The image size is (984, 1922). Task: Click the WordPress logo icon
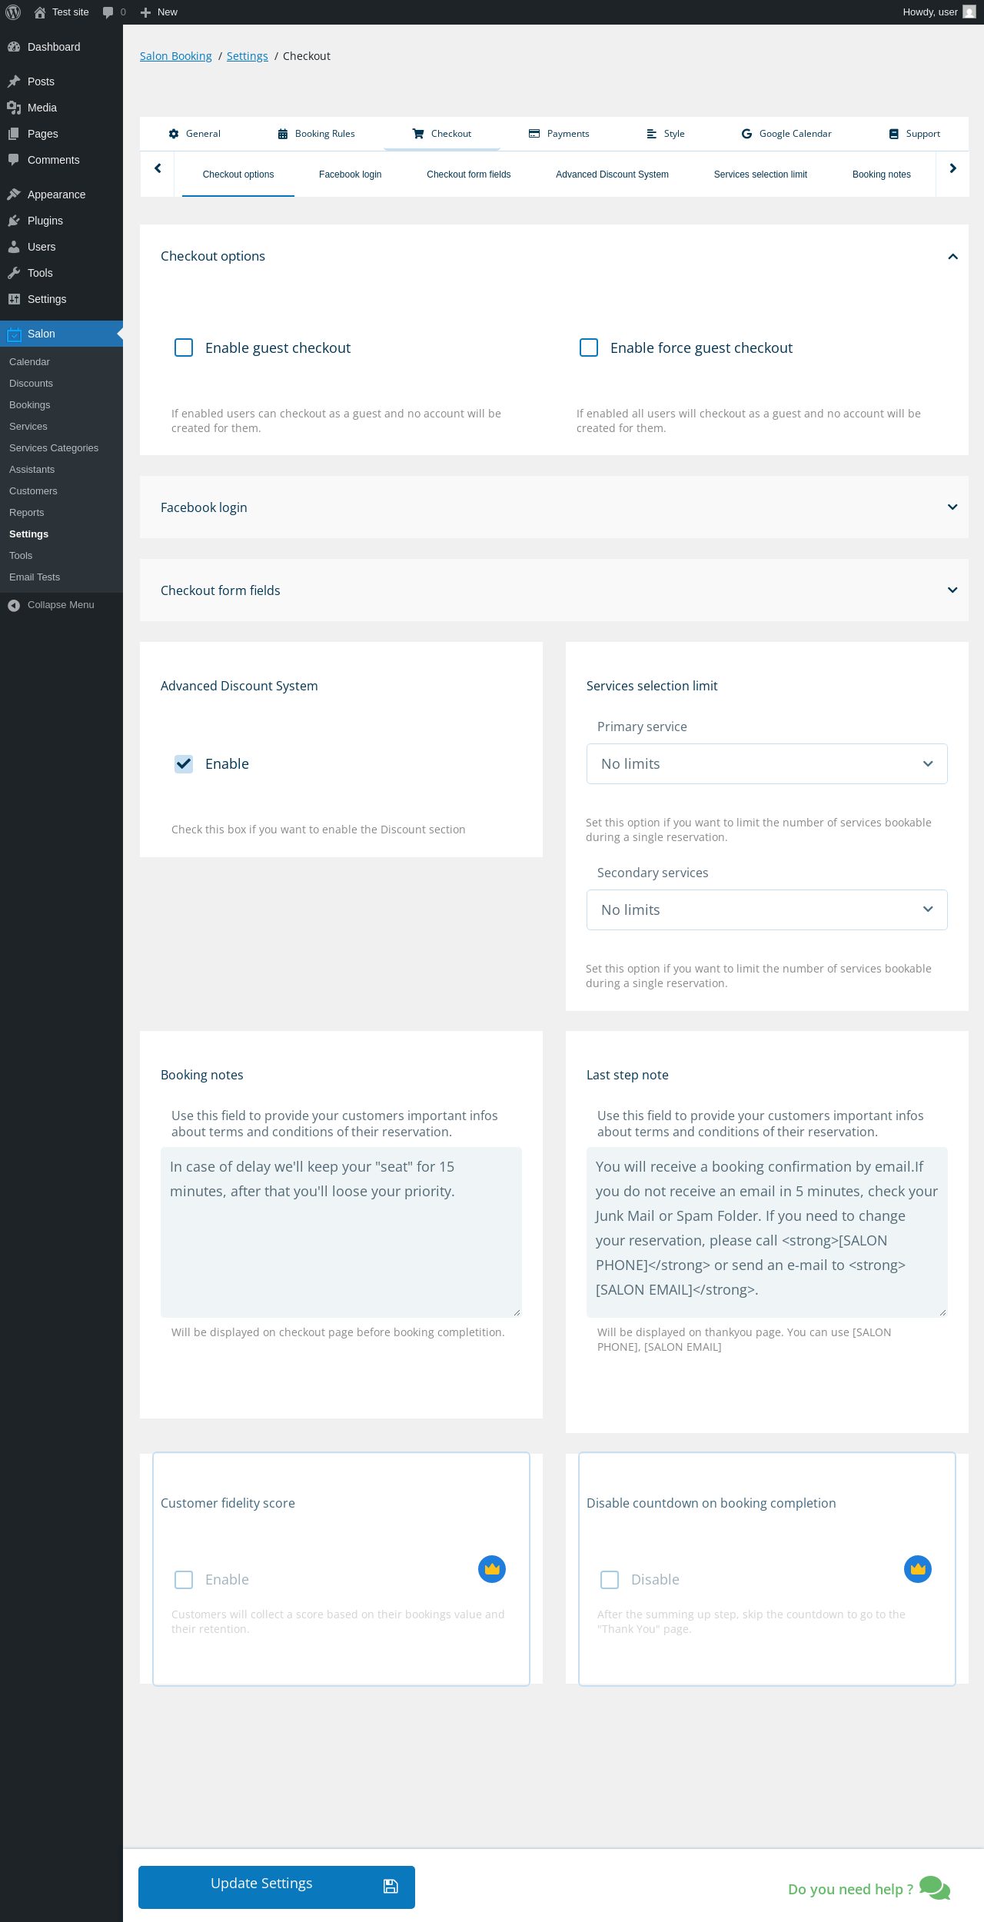point(13,12)
